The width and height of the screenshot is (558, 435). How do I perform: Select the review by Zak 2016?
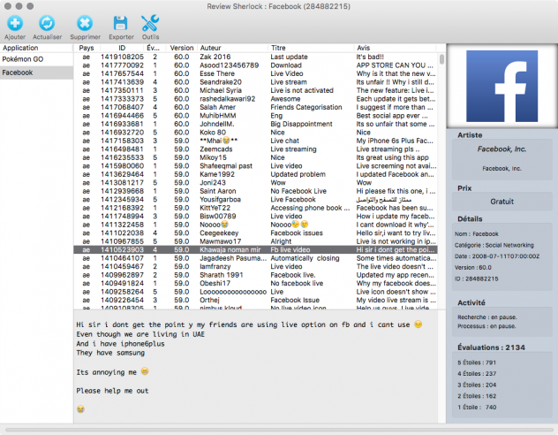255,57
